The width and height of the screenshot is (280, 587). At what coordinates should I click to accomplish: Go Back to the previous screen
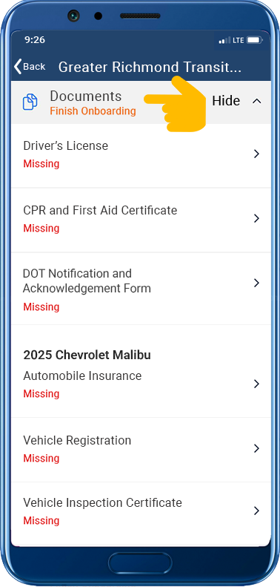tap(30, 66)
